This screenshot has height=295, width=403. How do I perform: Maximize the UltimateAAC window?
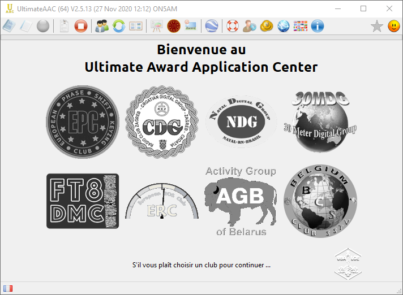tap(363, 8)
